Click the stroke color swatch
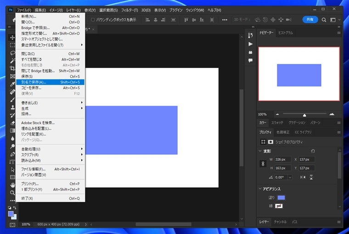The height and width of the screenshot is (234, 349). (x=279, y=206)
